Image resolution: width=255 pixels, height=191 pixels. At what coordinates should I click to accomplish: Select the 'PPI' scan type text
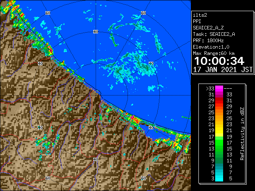click(x=197, y=21)
